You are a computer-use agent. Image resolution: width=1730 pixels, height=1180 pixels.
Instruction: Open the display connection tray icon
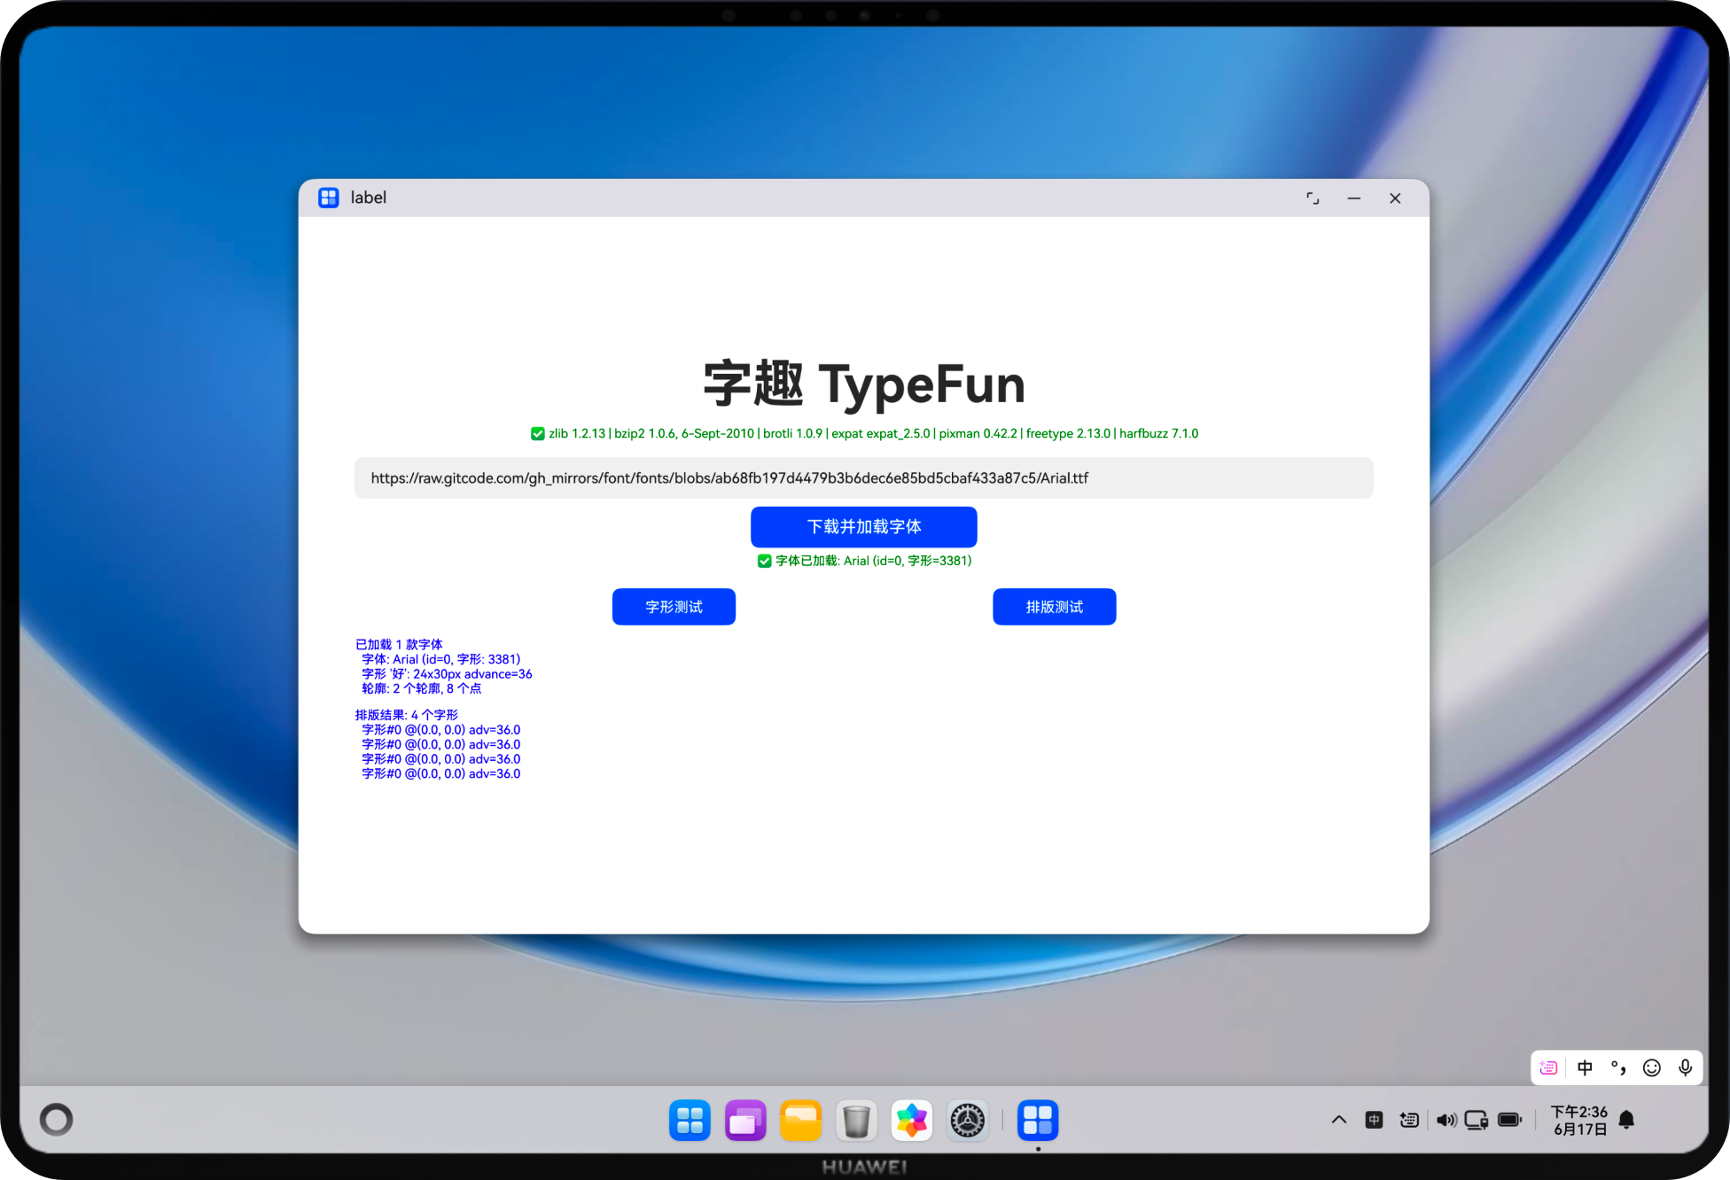tap(1477, 1121)
